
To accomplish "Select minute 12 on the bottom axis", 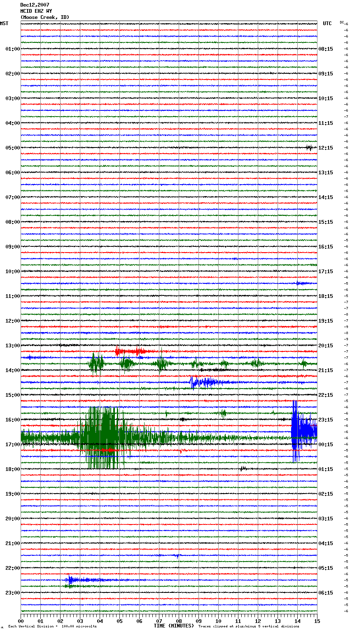I will pos(258,621).
